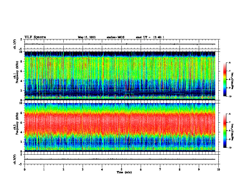Click time axis tick label "0"

pos(25,170)
